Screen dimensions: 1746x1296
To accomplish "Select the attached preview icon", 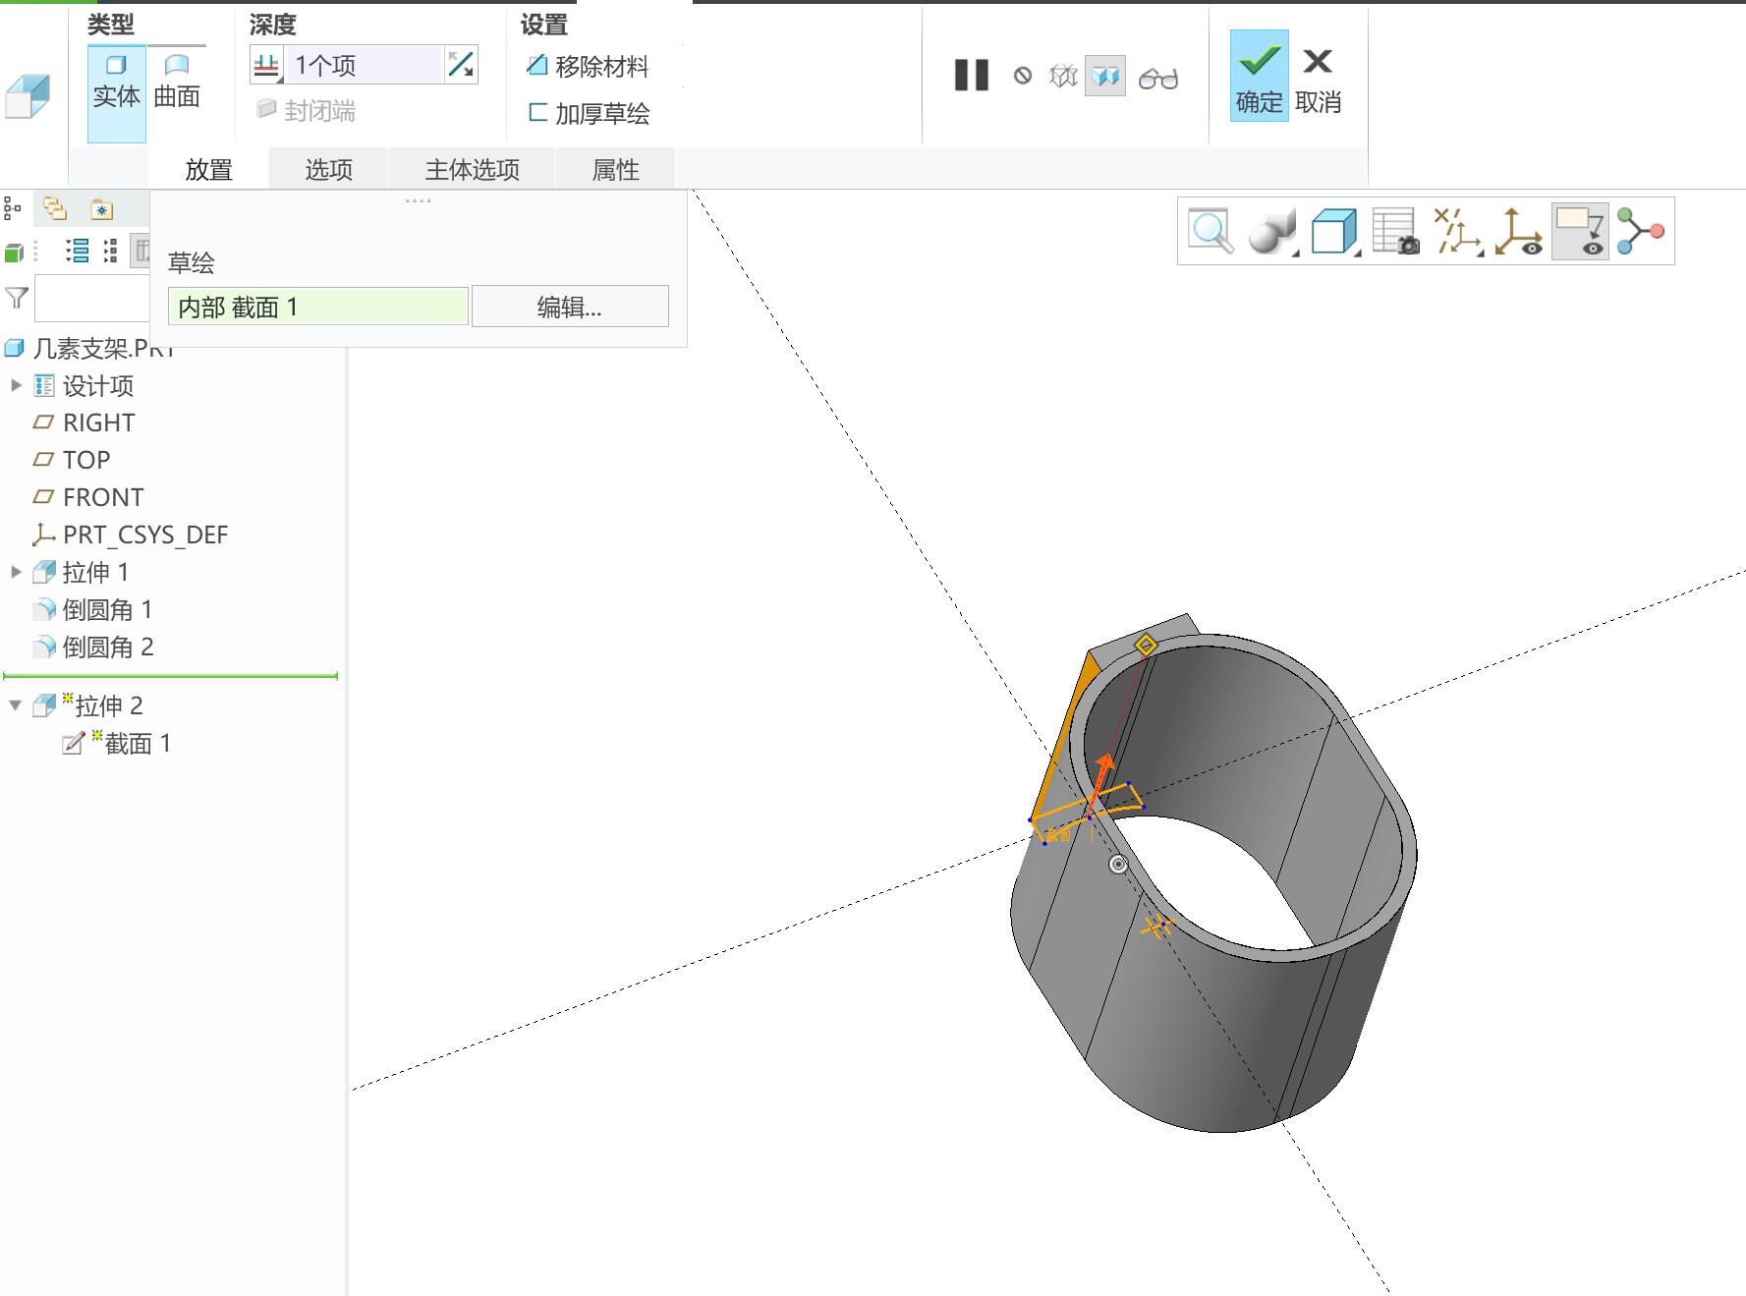I will [1105, 76].
